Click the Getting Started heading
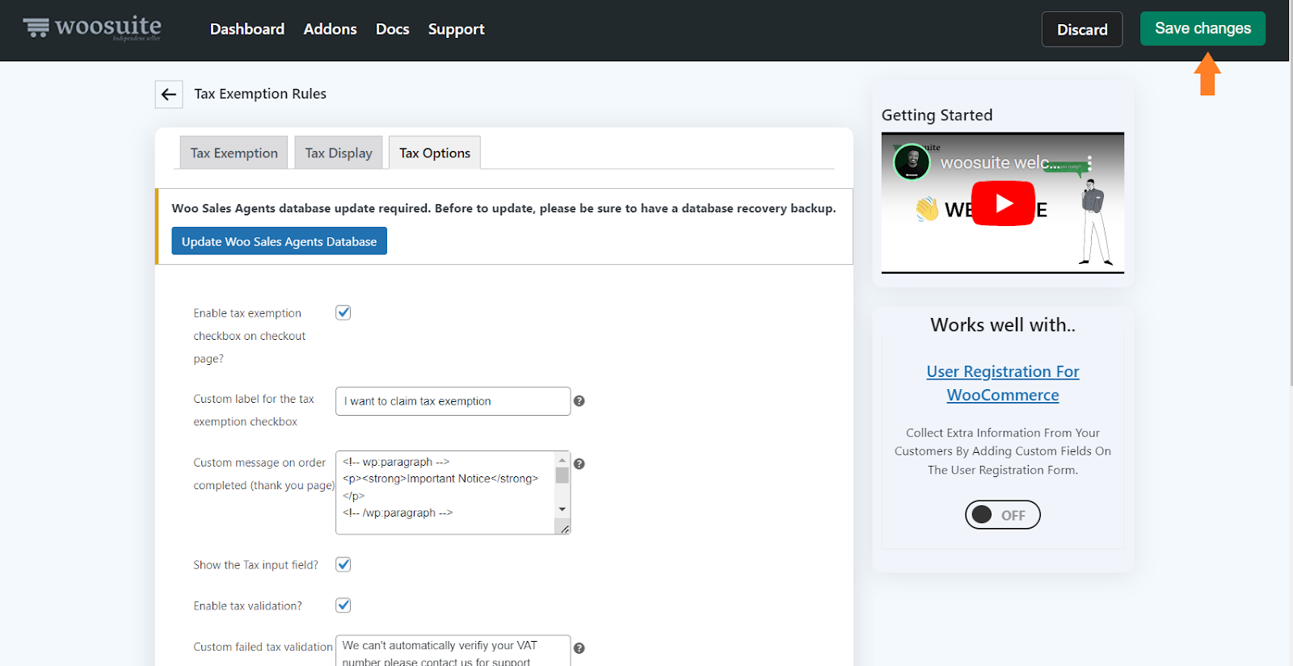The height and width of the screenshot is (666, 1293). click(x=937, y=115)
